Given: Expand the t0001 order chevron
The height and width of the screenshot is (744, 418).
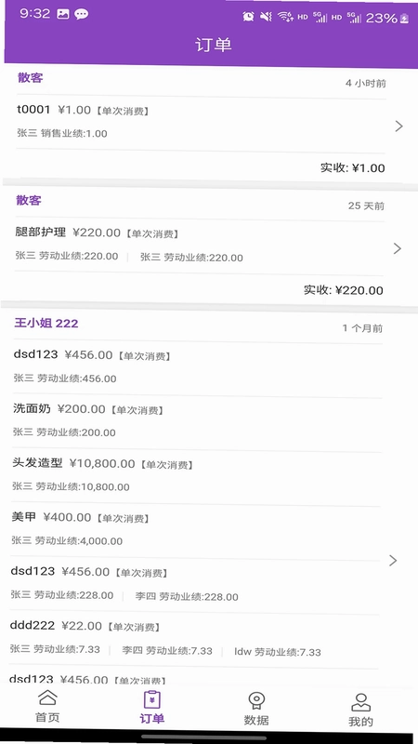Looking at the screenshot, I should click(x=399, y=126).
